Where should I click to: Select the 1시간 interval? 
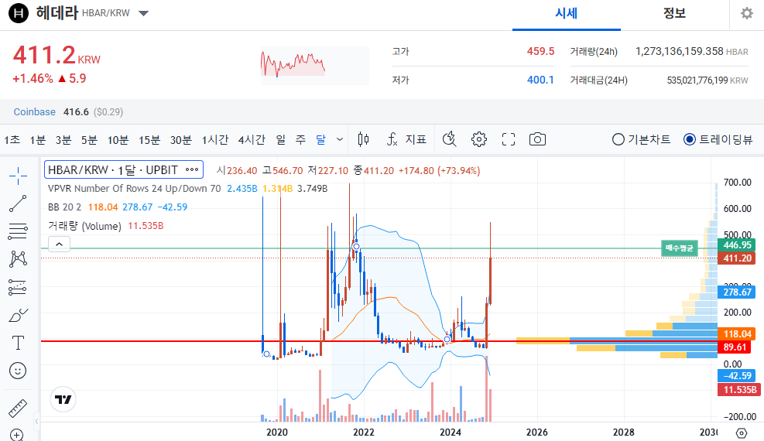(215, 140)
